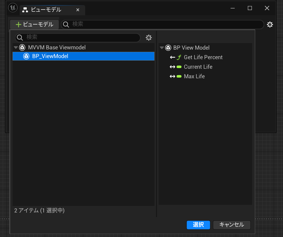Screen dimensions: 283x237
Task: Click the 2 アイテム status text
Action: click(x=39, y=211)
